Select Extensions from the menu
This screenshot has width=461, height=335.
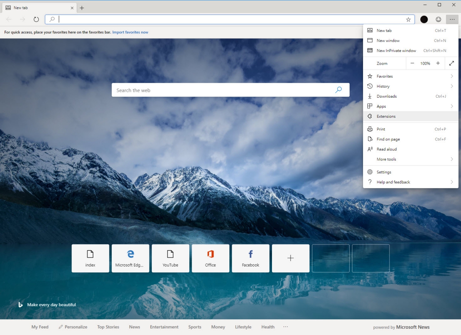click(386, 116)
